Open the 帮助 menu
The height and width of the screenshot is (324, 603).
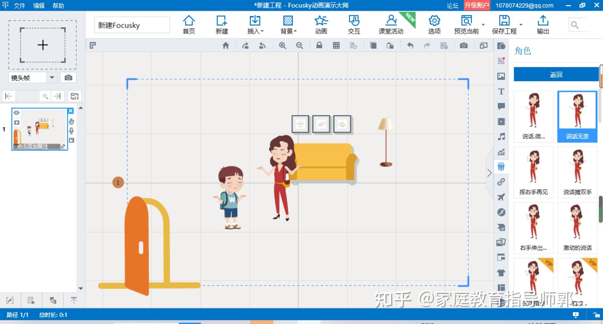[x=58, y=6]
